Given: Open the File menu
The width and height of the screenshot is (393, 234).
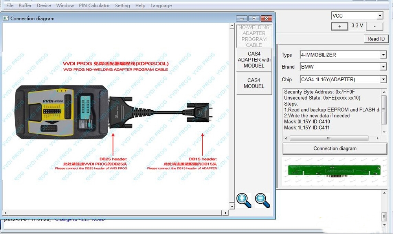Looking at the screenshot, I should [x=10, y=5].
